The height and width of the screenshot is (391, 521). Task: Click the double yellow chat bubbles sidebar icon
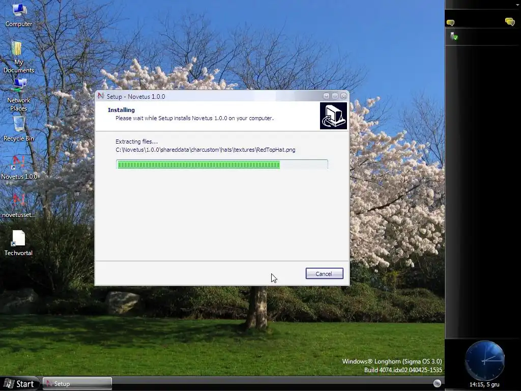[x=510, y=22]
